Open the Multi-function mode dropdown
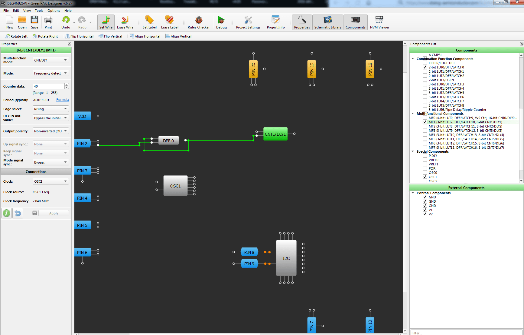524x335 pixels. point(50,60)
